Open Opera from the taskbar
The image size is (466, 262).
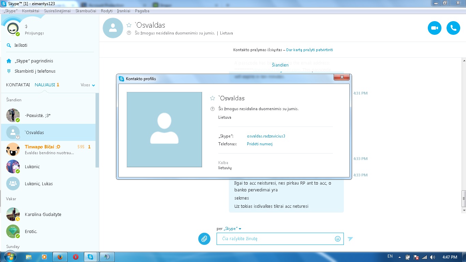75,257
